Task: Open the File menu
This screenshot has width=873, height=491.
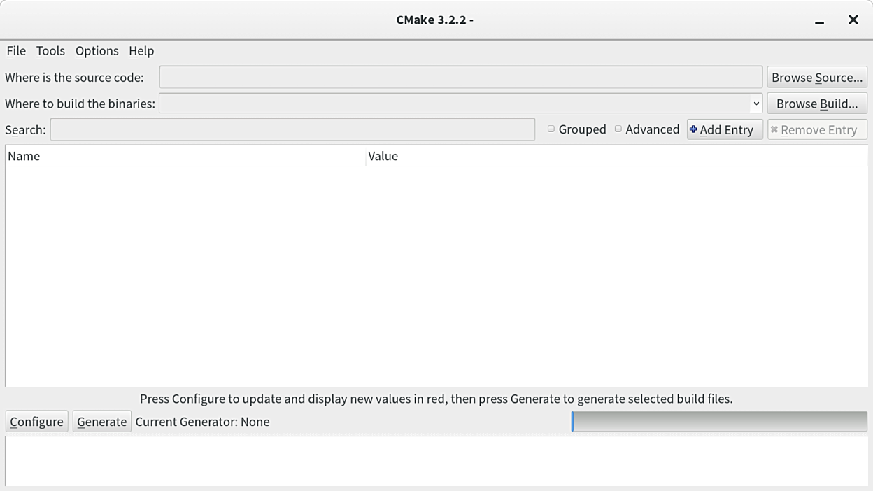Action: (16, 51)
